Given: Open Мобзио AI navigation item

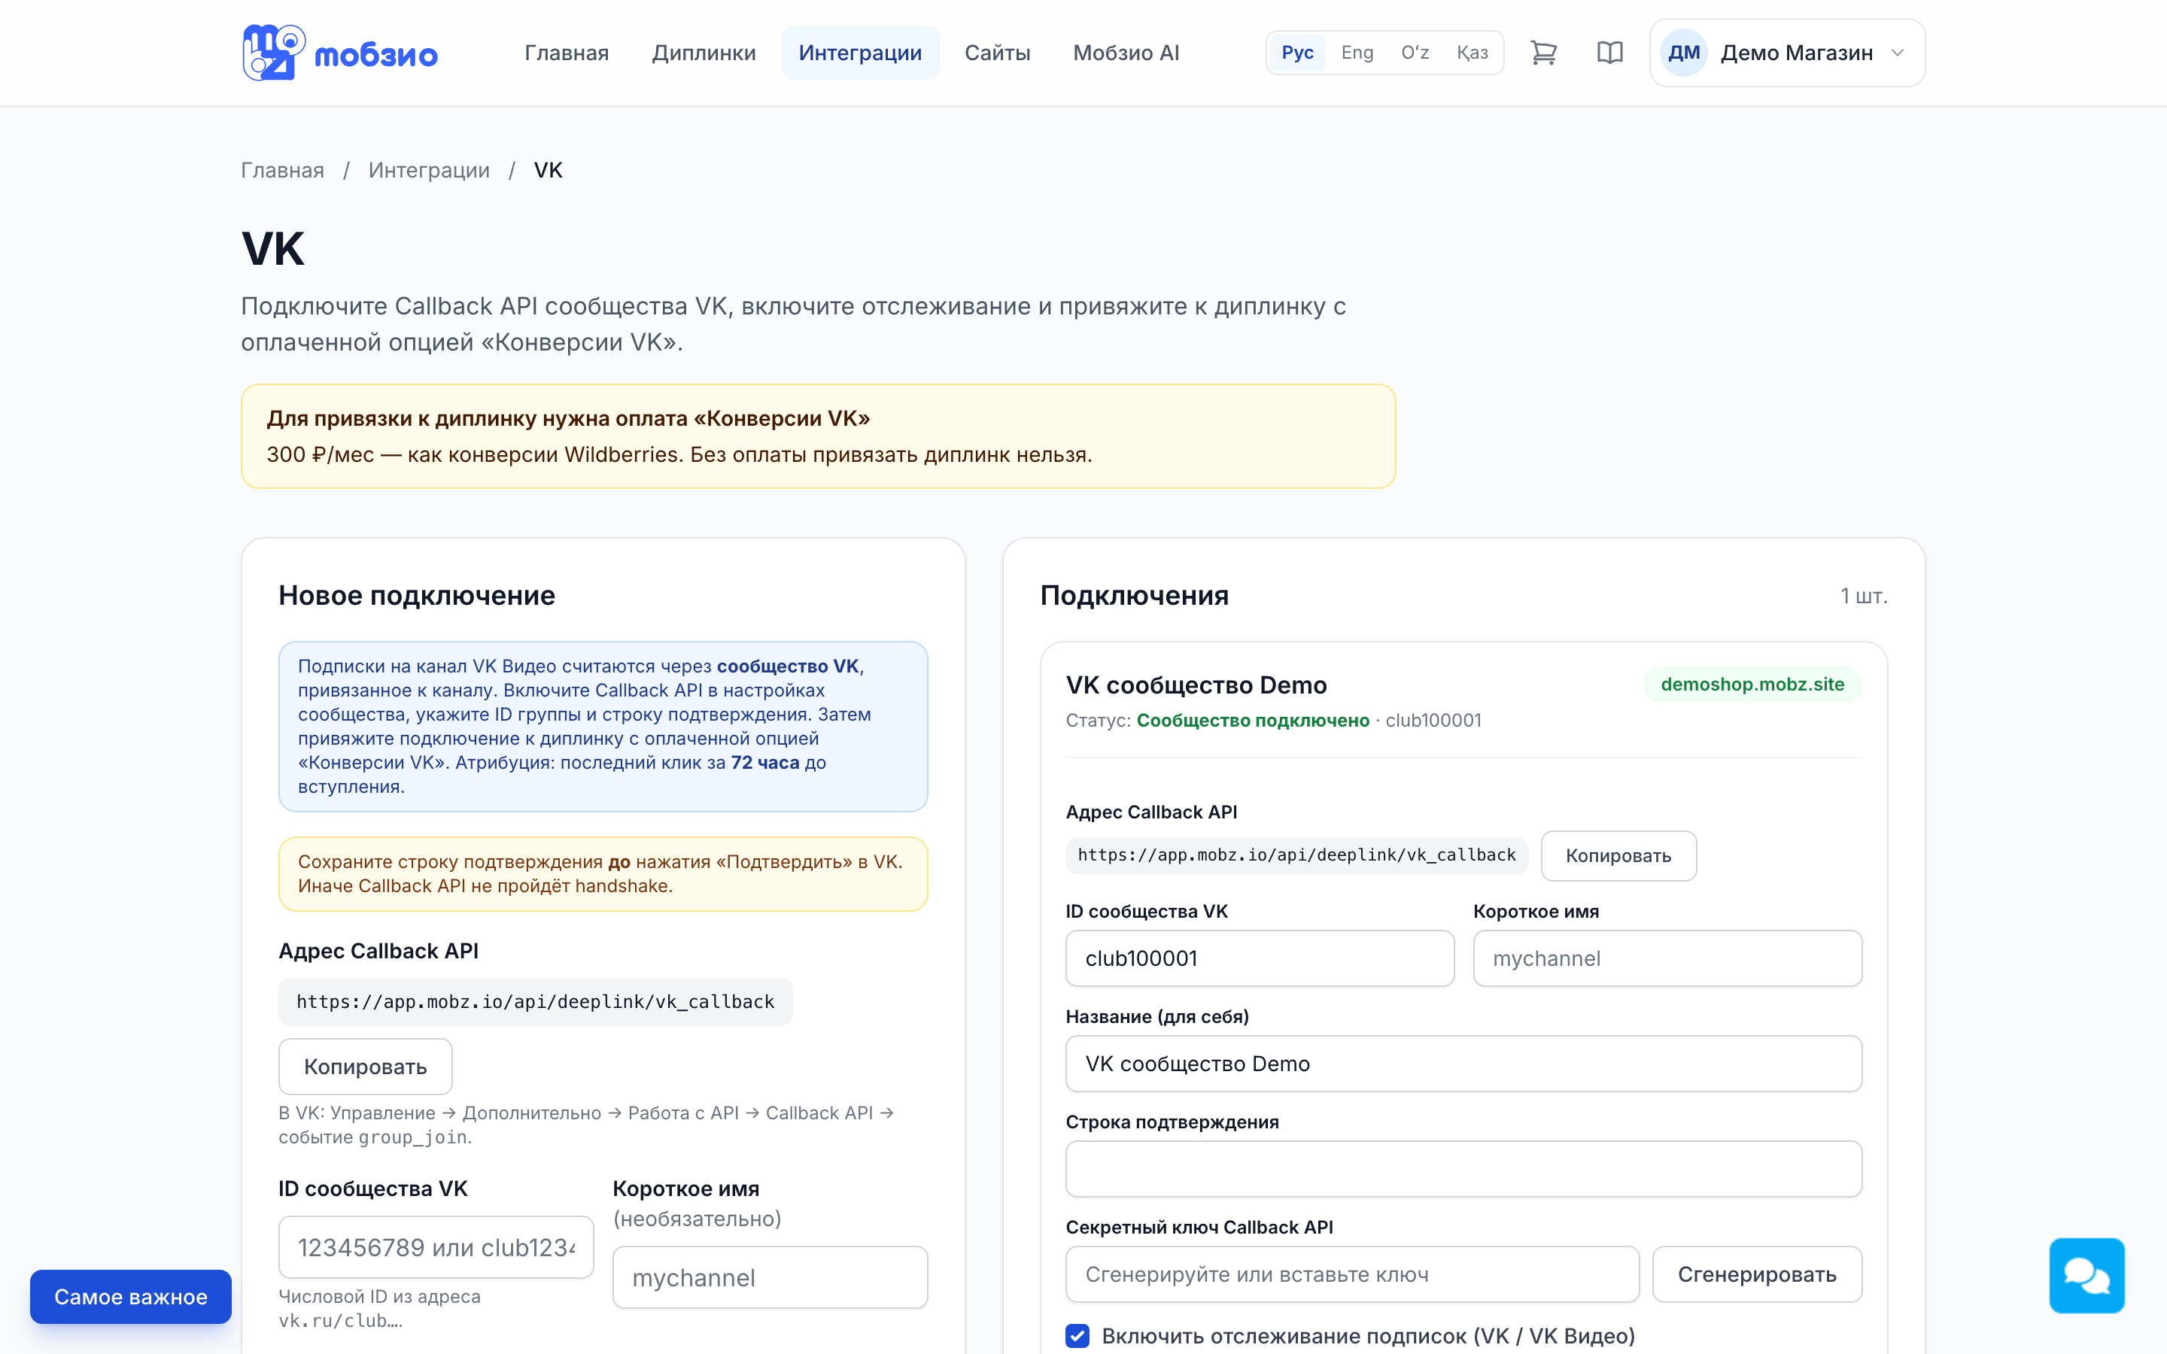Looking at the screenshot, I should tap(1126, 53).
